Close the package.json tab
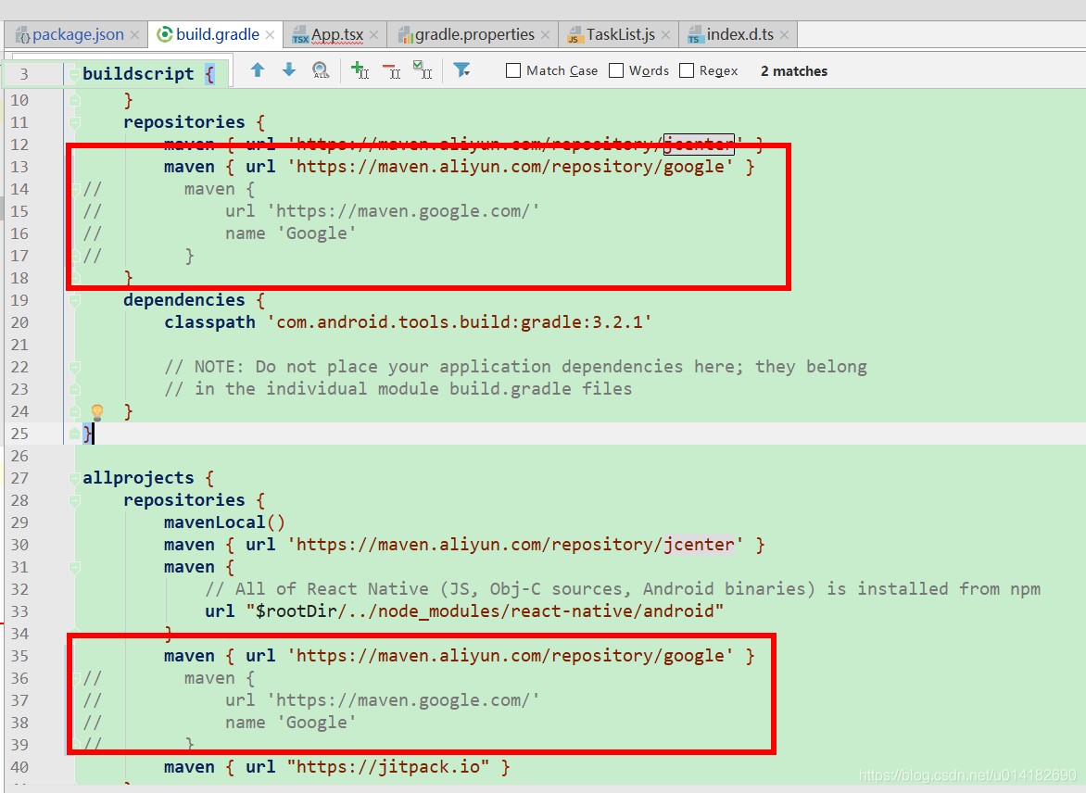 coord(134,34)
